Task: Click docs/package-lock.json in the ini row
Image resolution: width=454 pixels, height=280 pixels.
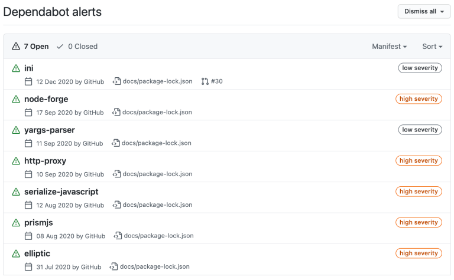Action: 157,81
